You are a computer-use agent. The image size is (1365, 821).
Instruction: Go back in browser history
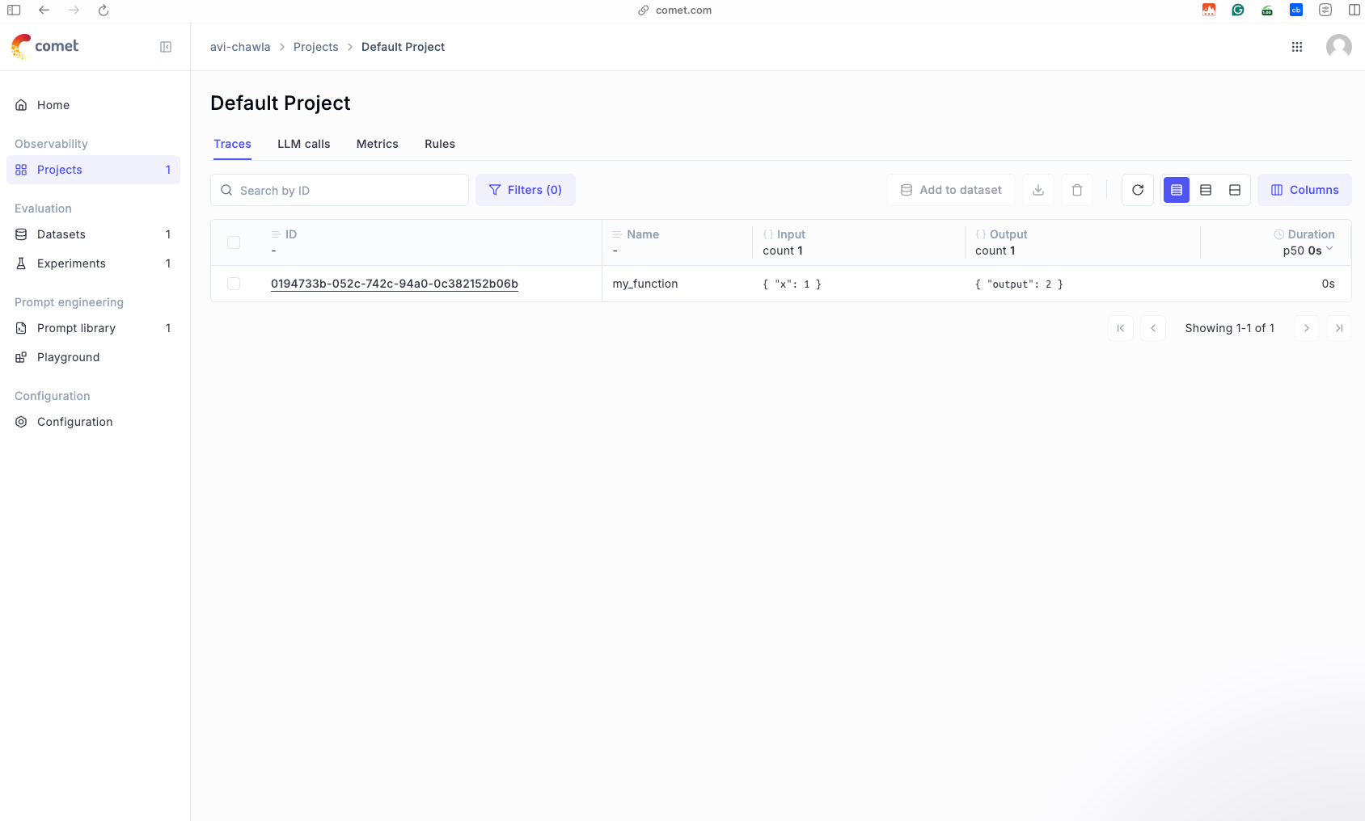pyautogui.click(x=44, y=11)
